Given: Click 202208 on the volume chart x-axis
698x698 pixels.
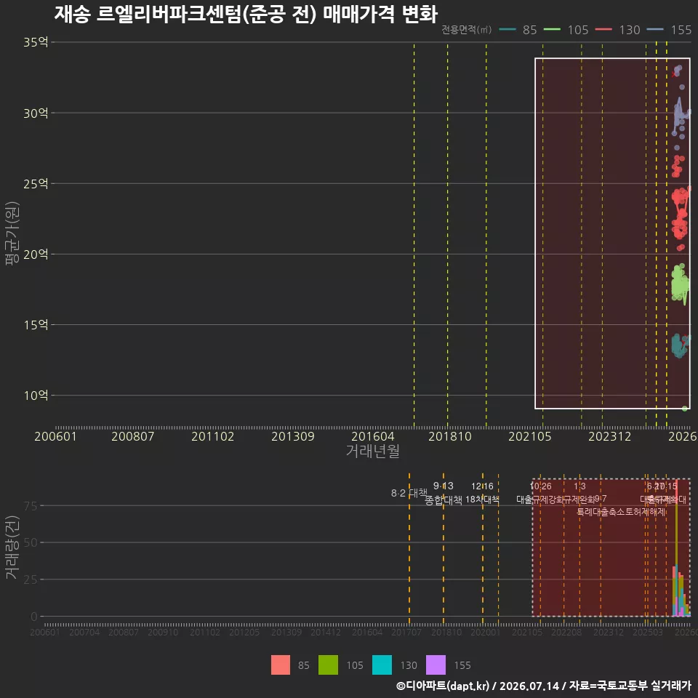Looking at the screenshot, I should point(566,632).
